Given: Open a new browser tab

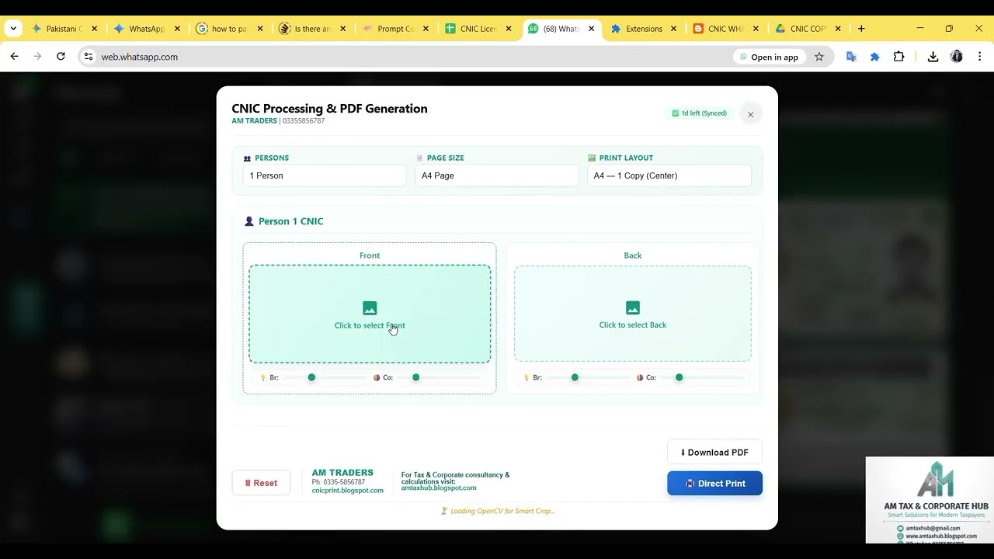Looking at the screenshot, I should point(861,29).
